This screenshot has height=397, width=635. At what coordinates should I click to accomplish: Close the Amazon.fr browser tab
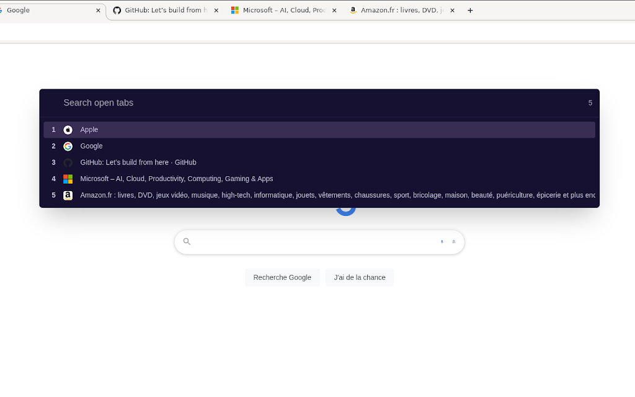(x=452, y=11)
